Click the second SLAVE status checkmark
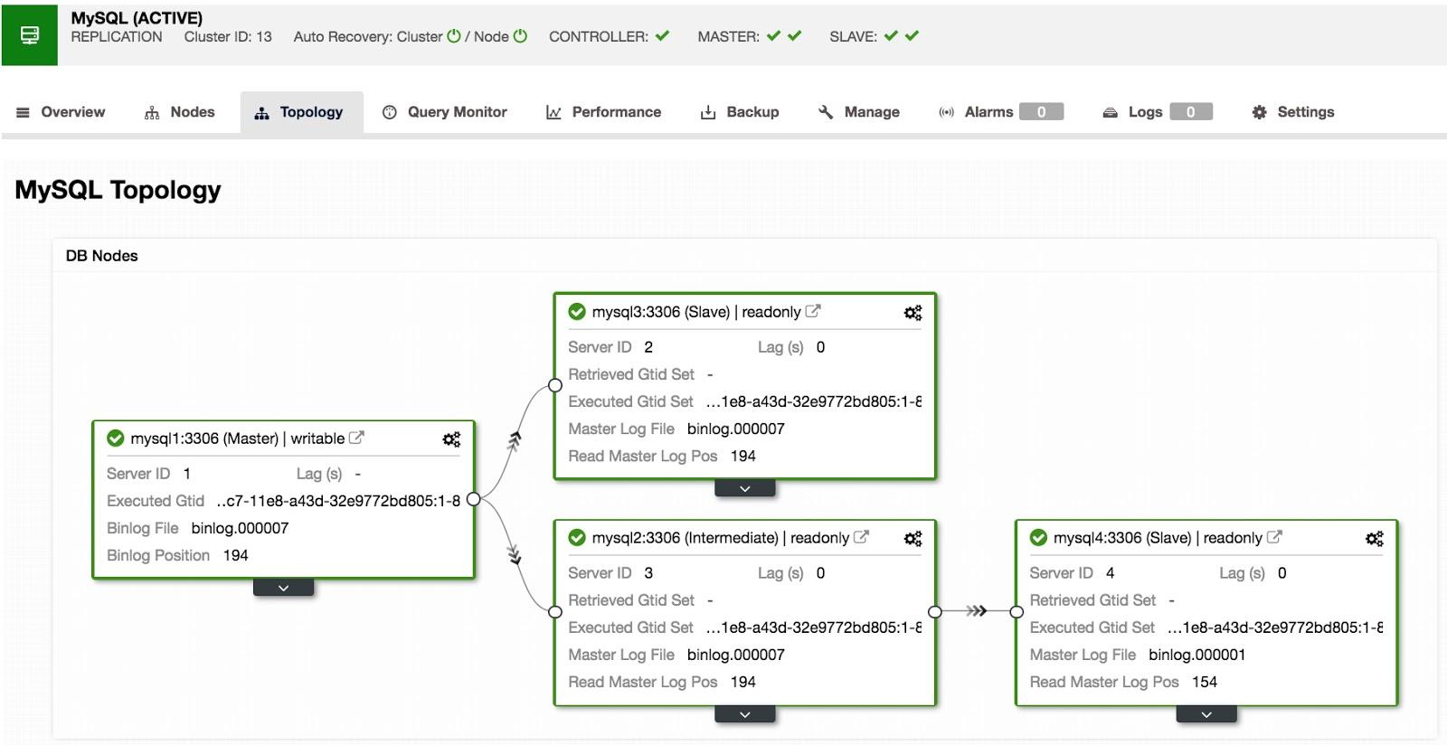Image resolution: width=1447 pixels, height=745 pixels. click(912, 36)
